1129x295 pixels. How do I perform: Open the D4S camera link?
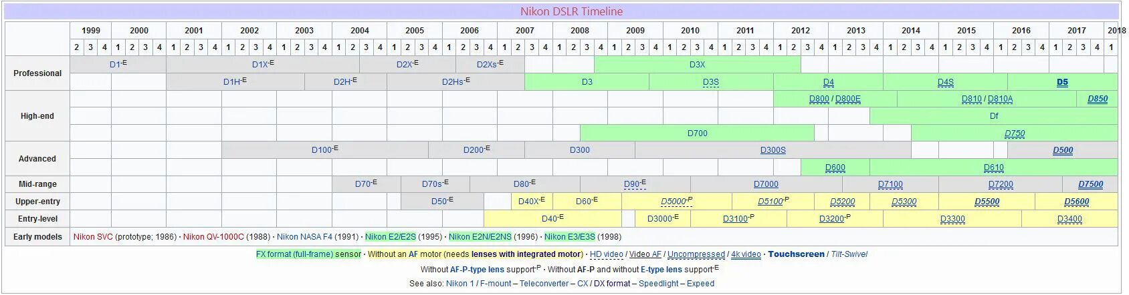[x=945, y=82]
